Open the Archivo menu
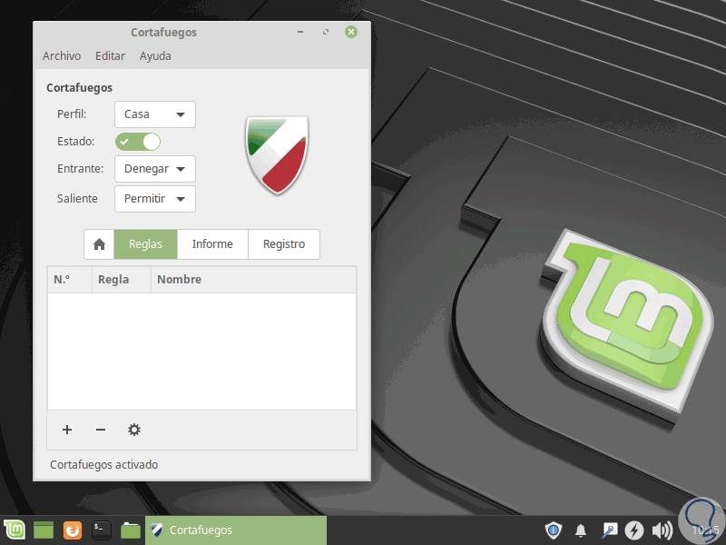Screen dimensions: 726x545 (x=62, y=56)
